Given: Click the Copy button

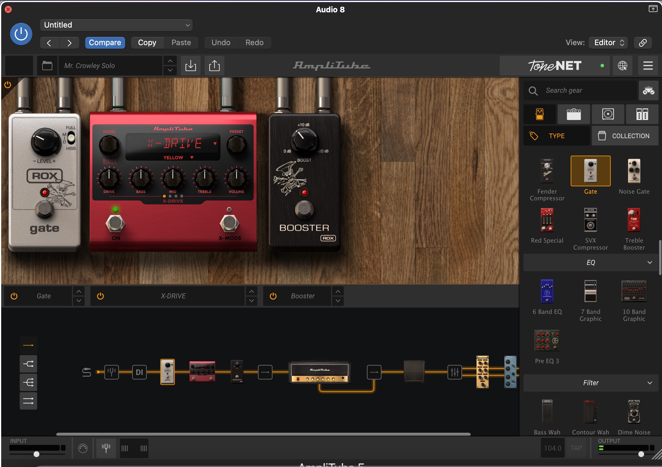Looking at the screenshot, I should coord(147,43).
